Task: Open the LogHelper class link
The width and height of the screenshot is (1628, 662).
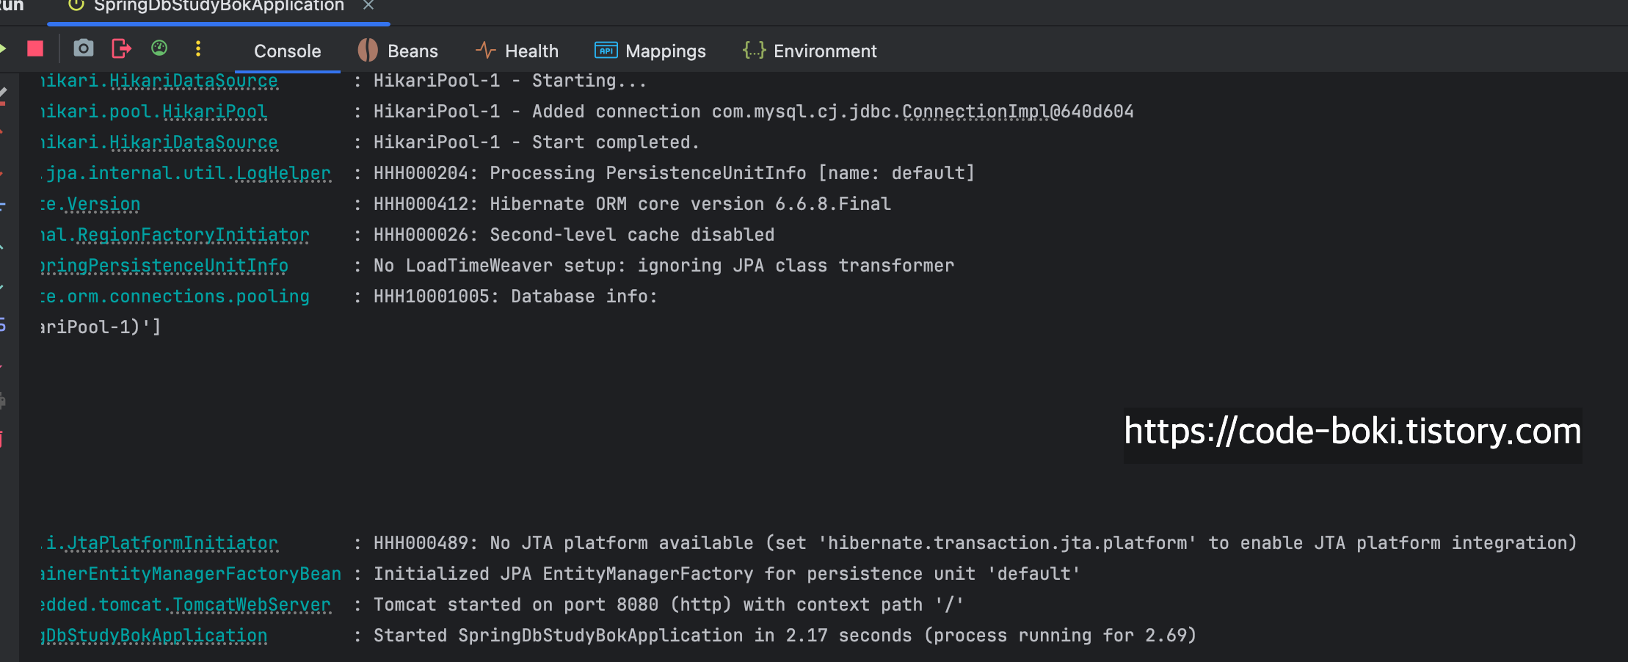Action: tap(283, 173)
